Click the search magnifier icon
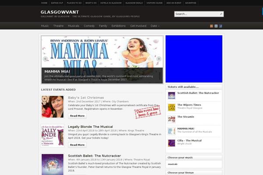The image size is (263, 175). pyautogui.click(x=221, y=14)
